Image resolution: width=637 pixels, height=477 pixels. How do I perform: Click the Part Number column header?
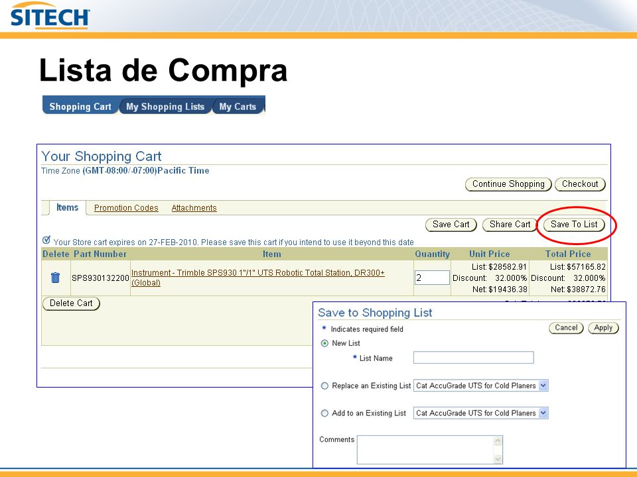coord(100,254)
